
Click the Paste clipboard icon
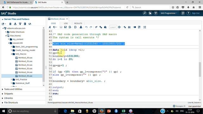(x=105, y=27)
